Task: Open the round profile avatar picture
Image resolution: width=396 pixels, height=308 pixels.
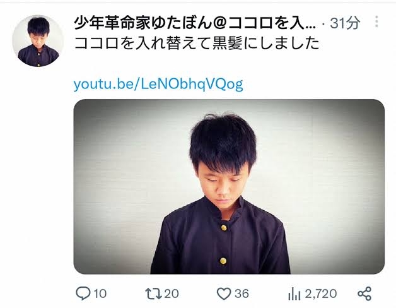Action: [x=38, y=41]
